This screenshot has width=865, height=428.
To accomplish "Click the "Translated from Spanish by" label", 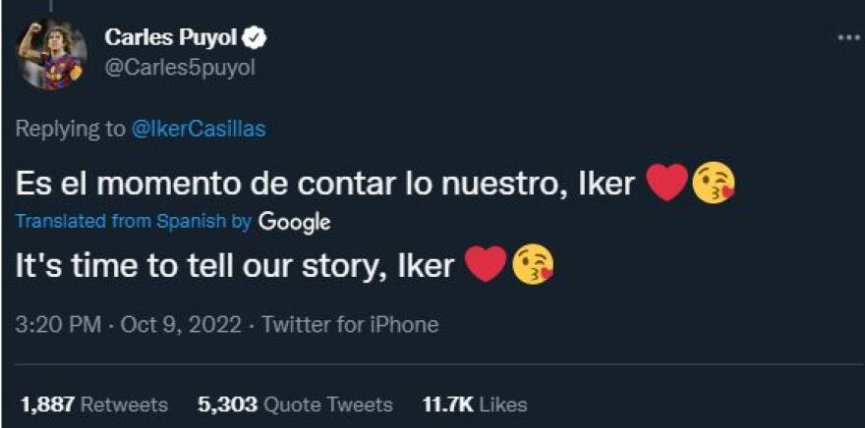I will 134,222.
